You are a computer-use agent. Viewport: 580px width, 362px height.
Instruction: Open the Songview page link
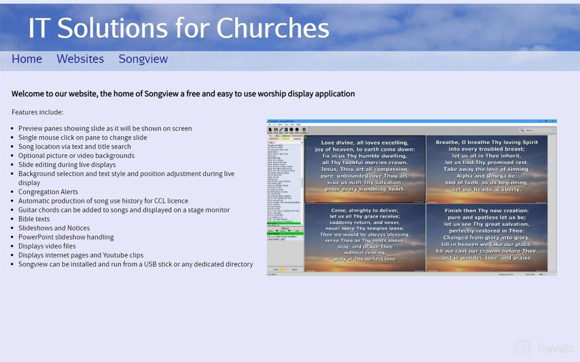[143, 59]
